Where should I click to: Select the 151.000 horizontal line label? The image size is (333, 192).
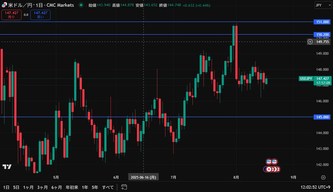click(322, 22)
